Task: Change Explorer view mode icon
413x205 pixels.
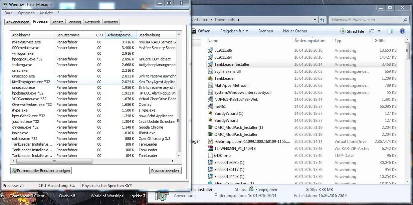Action: pyautogui.click(x=372, y=31)
